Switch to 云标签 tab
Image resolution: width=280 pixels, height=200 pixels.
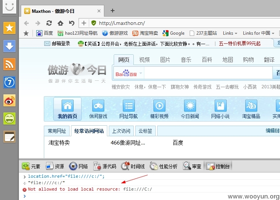click(x=145, y=131)
